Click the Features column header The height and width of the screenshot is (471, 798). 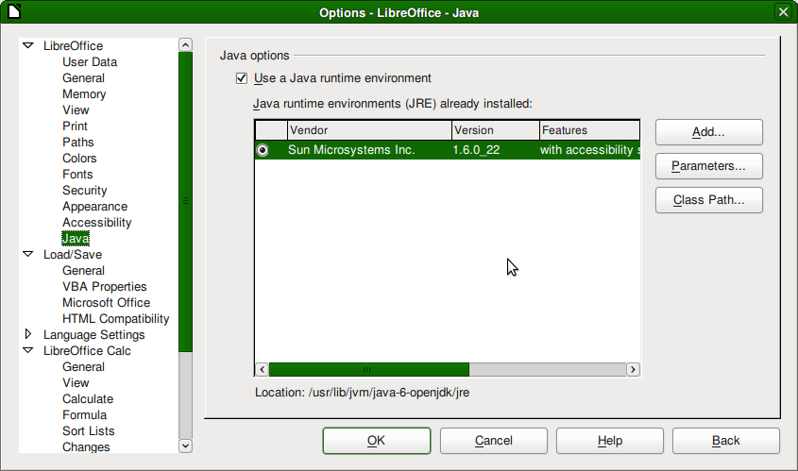coord(590,130)
